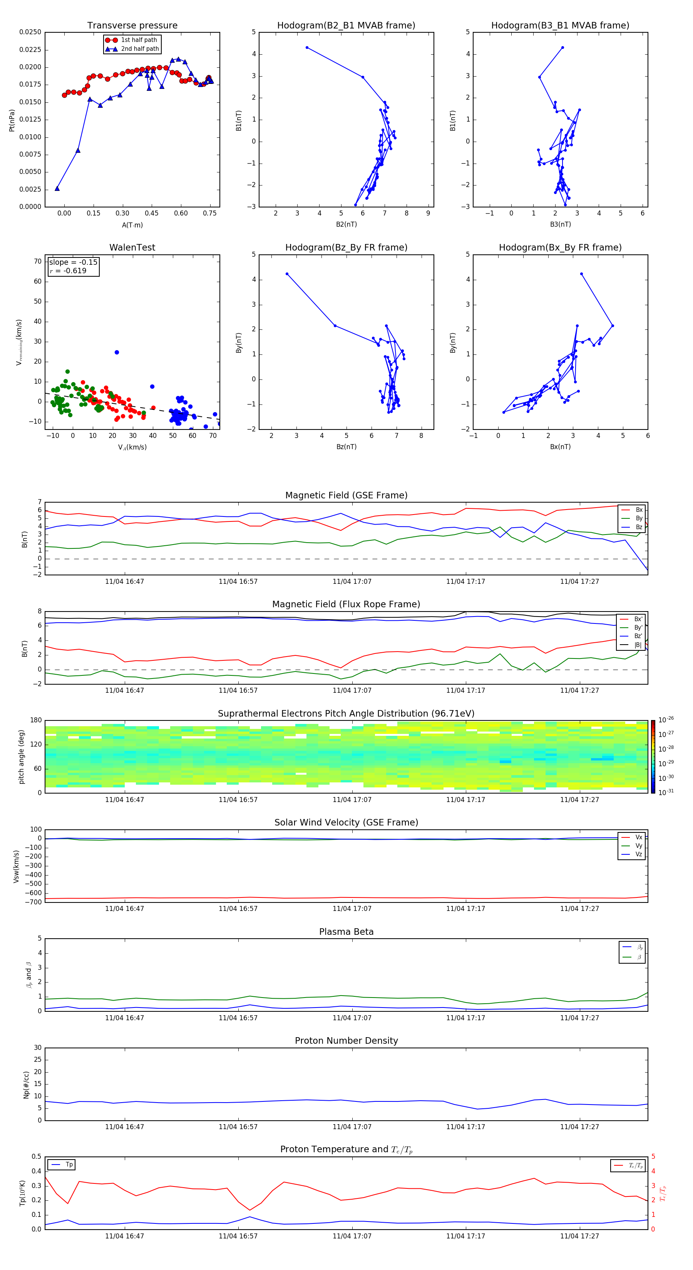Click the "Magnetic Field (GSE Frame)" title
The width and height of the screenshot is (693, 1270).
tap(346, 495)
